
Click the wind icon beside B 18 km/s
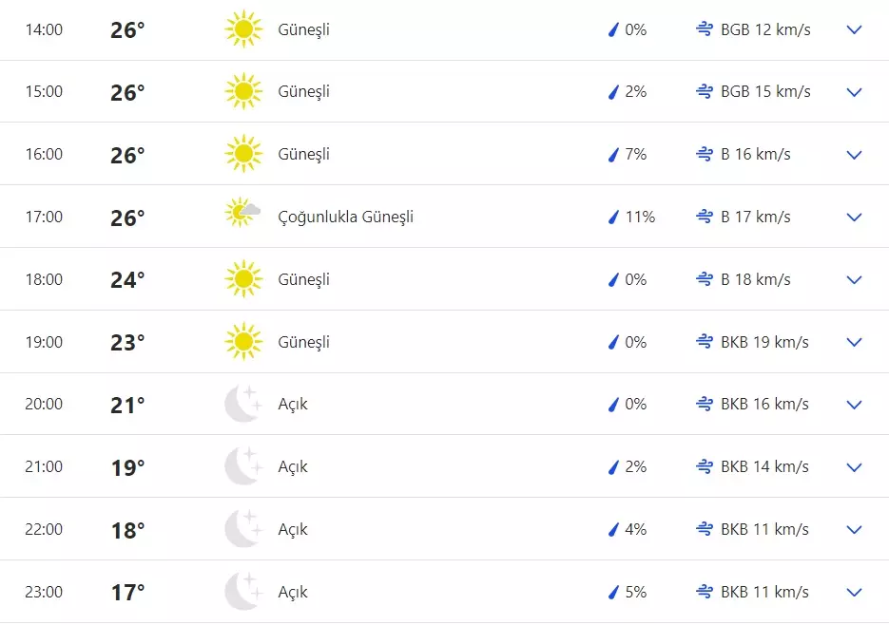pyautogui.click(x=705, y=279)
